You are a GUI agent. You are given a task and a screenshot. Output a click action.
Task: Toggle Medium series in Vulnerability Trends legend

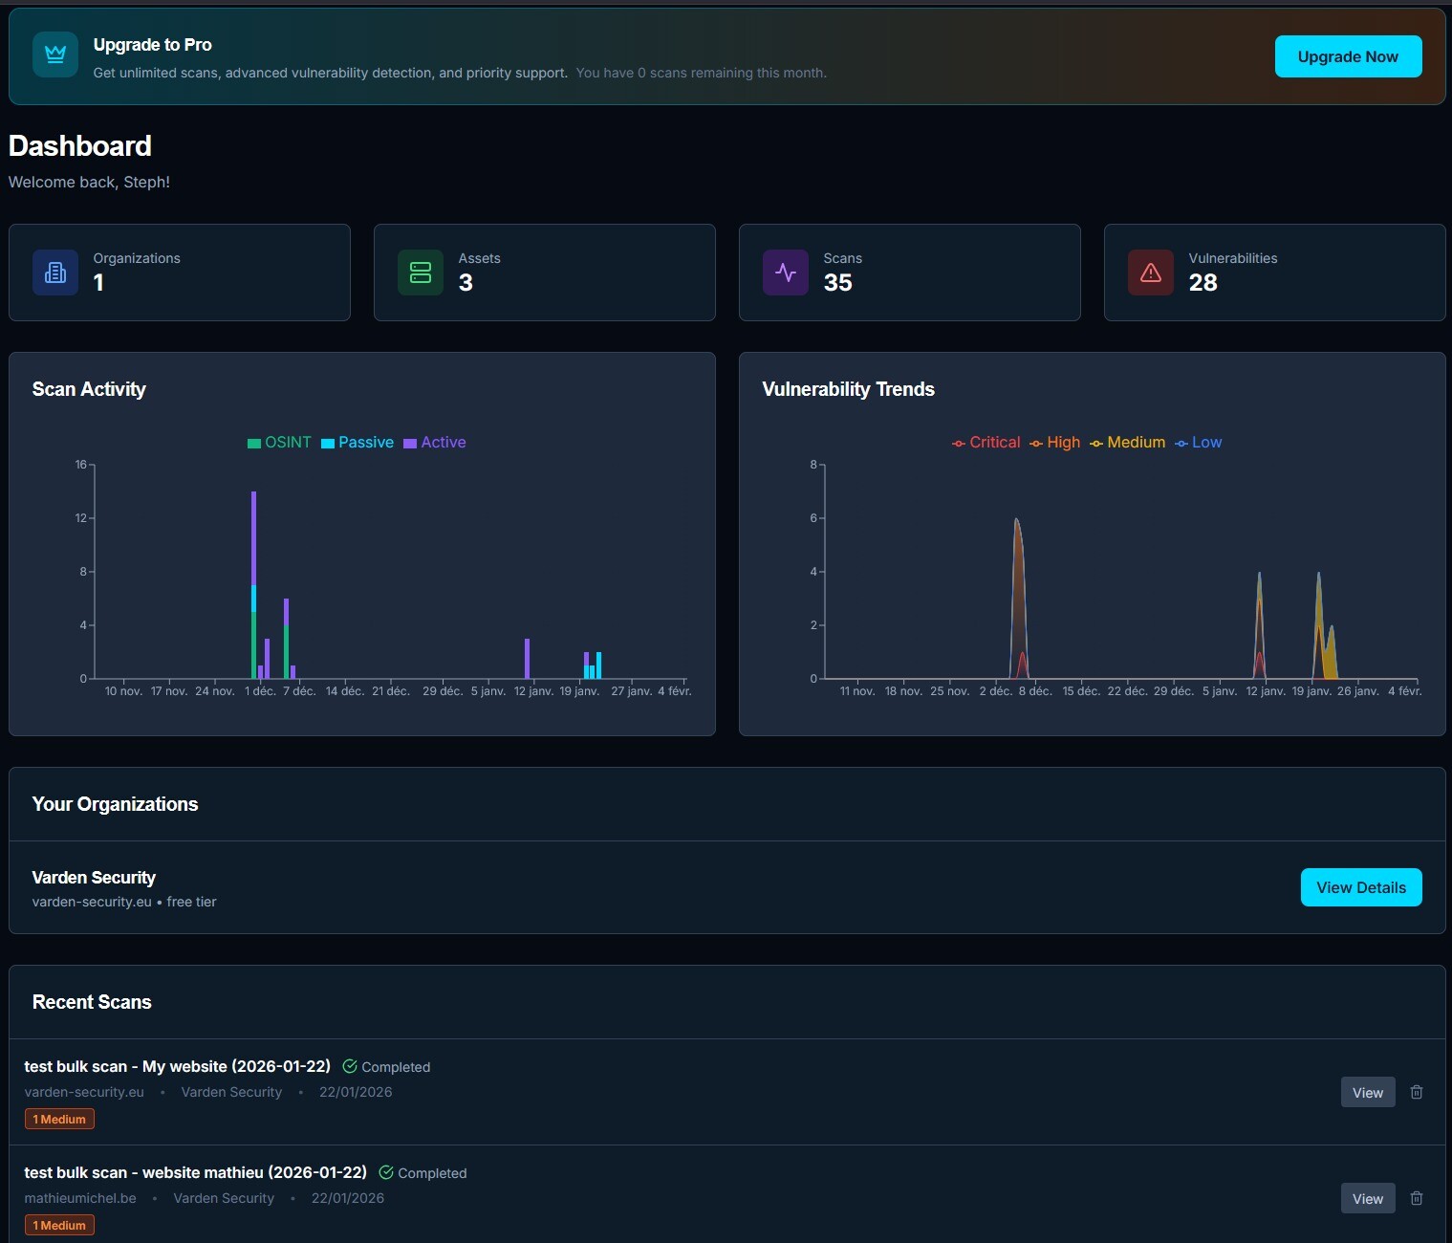tap(1127, 443)
